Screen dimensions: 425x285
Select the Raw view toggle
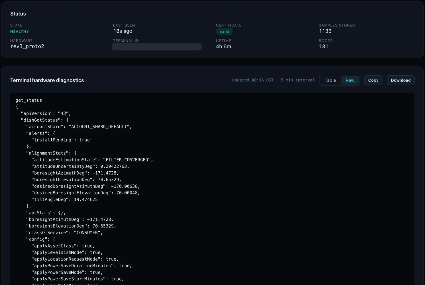(350, 80)
